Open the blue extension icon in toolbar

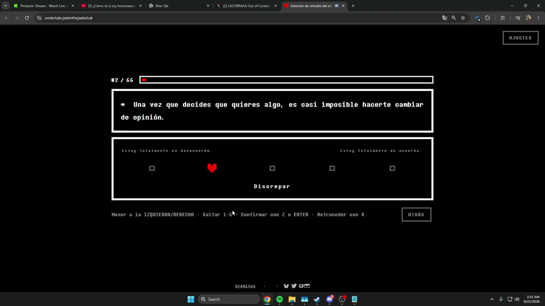pyautogui.click(x=477, y=18)
